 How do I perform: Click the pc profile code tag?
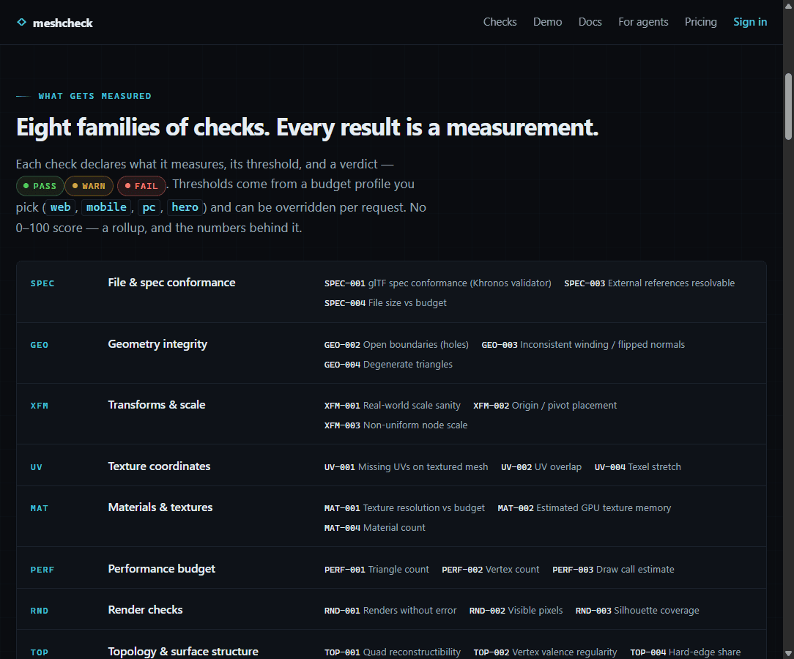149,207
